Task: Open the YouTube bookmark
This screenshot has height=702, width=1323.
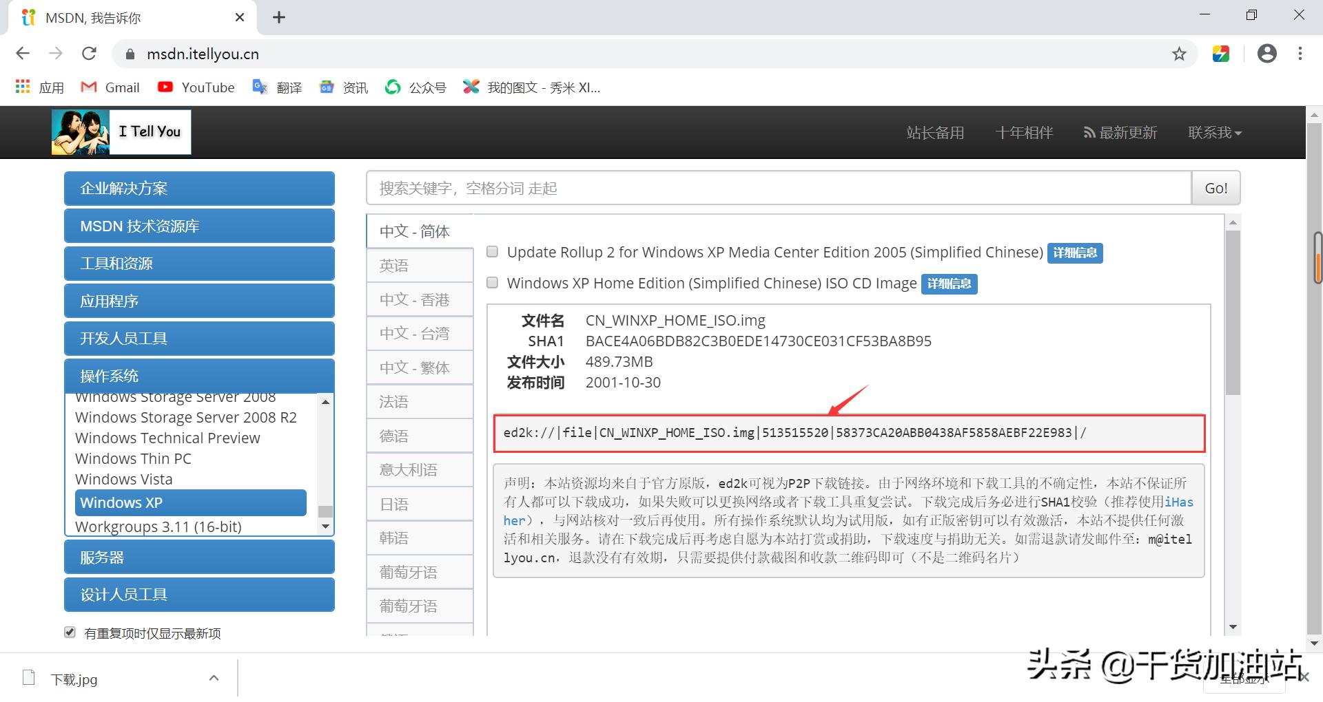Action: tap(196, 87)
